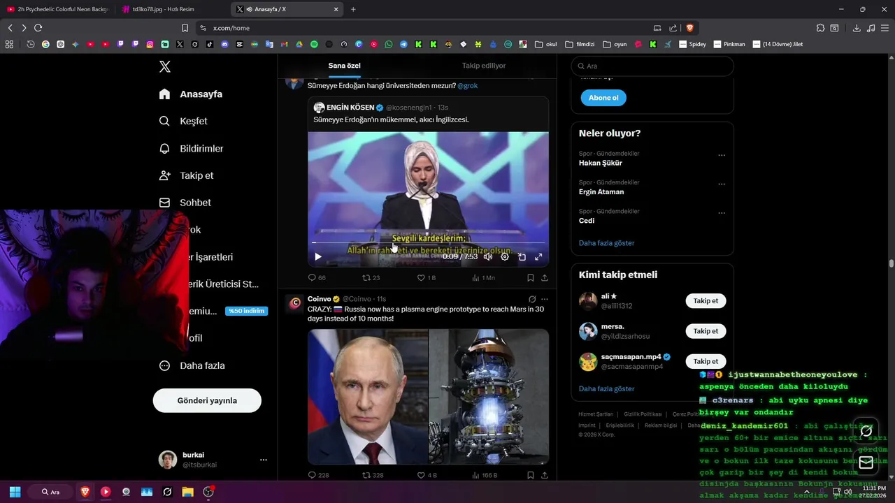895x503 pixels.
Task: Click Daha fazla göster under Neler oluyor
Action: click(x=606, y=243)
